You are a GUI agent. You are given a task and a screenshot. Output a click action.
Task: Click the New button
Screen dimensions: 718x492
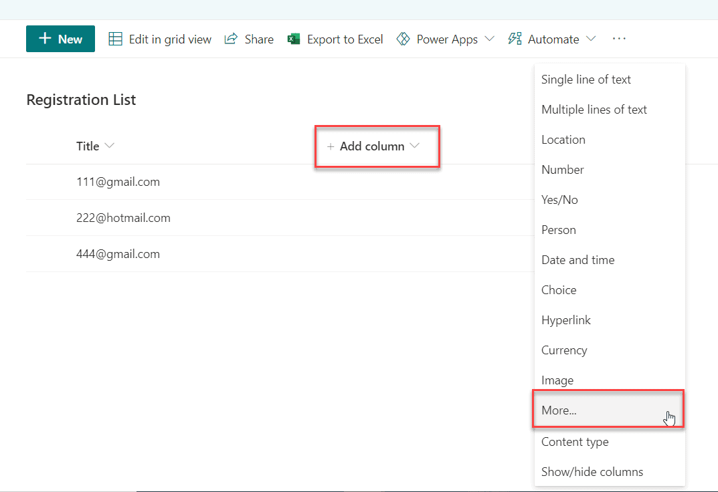(60, 39)
